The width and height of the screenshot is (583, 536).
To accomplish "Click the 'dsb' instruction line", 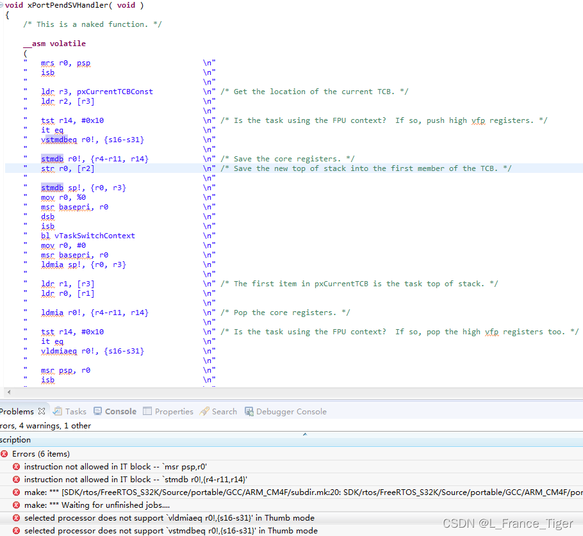I will tap(47, 216).
